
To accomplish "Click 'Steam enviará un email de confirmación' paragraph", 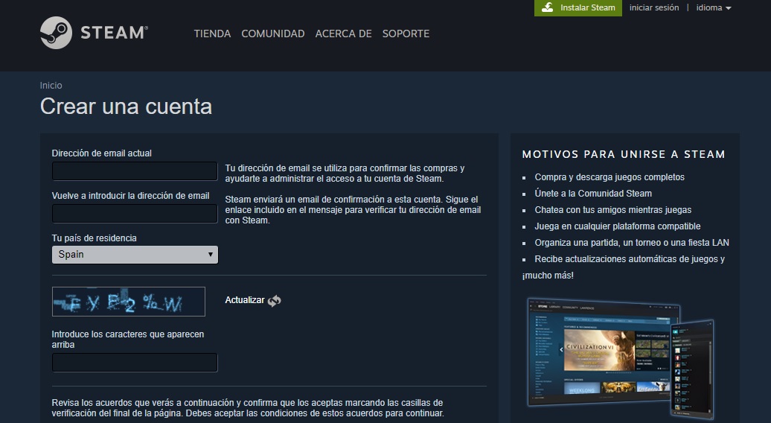I will point(353,210).
